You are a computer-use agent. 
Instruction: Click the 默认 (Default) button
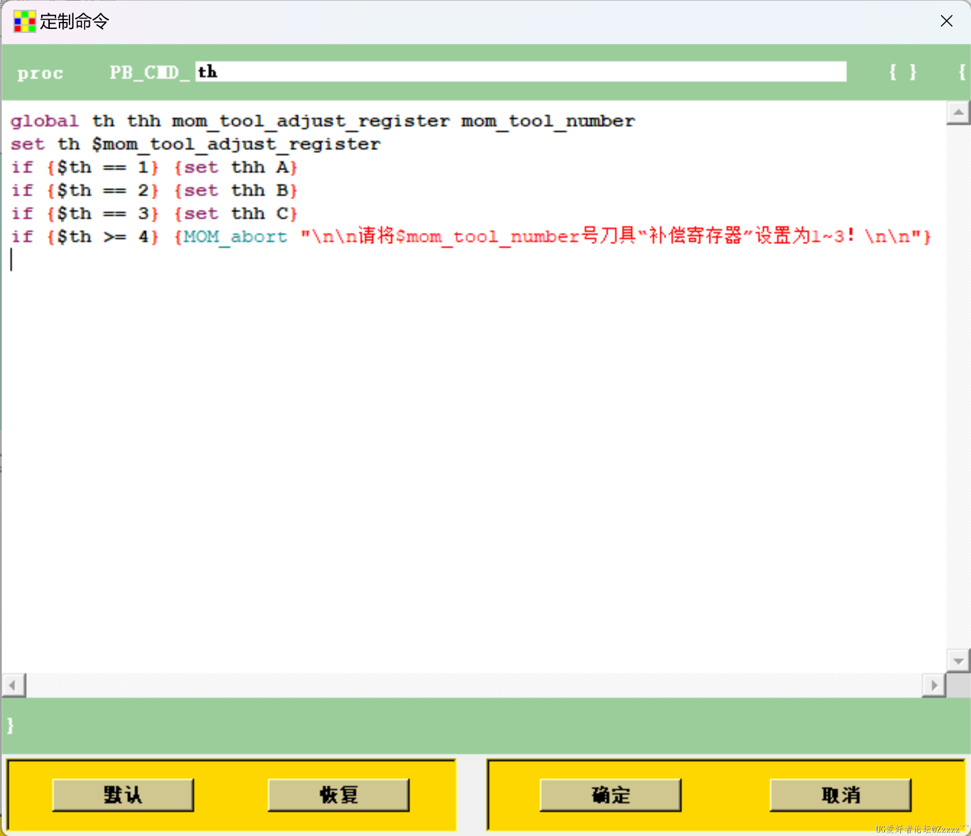(123, 795)
